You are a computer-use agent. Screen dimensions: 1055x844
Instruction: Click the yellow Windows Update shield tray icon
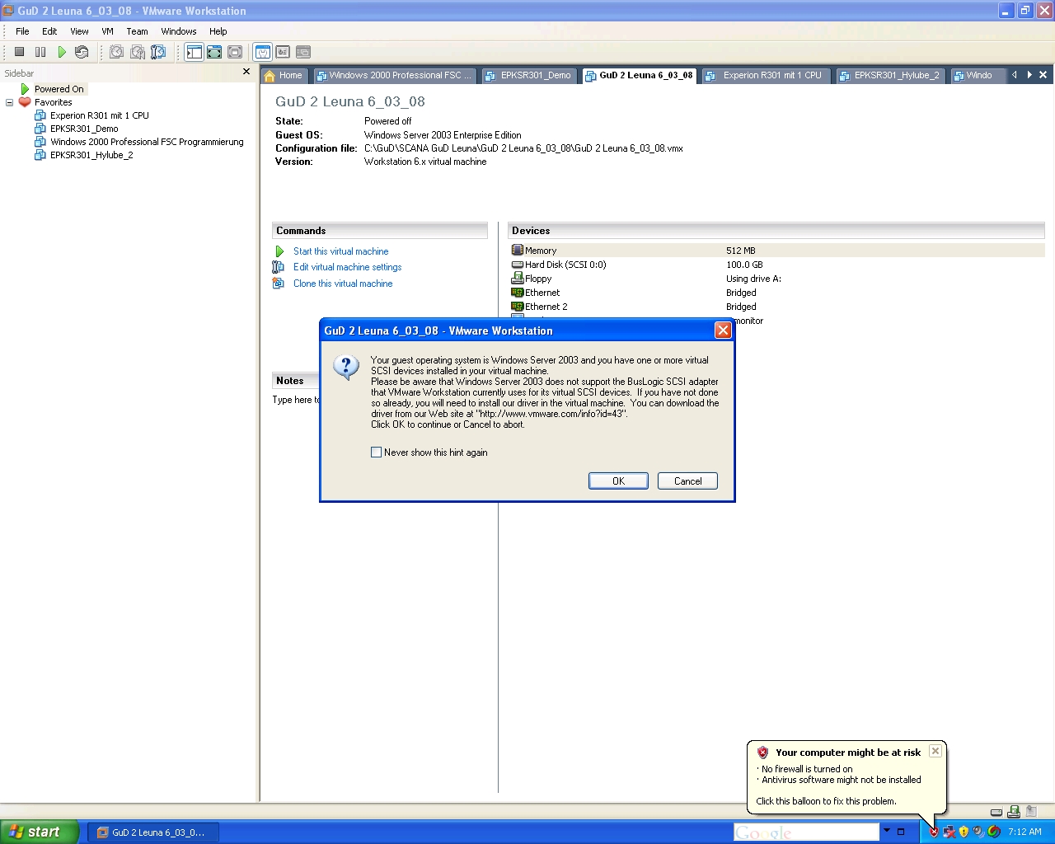pyautogui.click(x=964, y=832)
